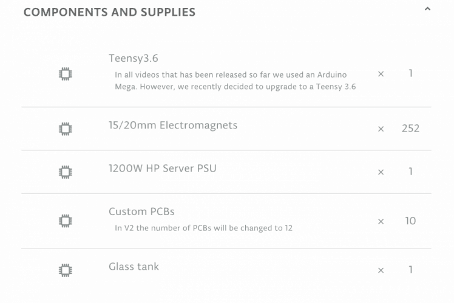The image size is (454, 303).
Task: Open the Custom PCBs component
Action: (x=141, y=211)
